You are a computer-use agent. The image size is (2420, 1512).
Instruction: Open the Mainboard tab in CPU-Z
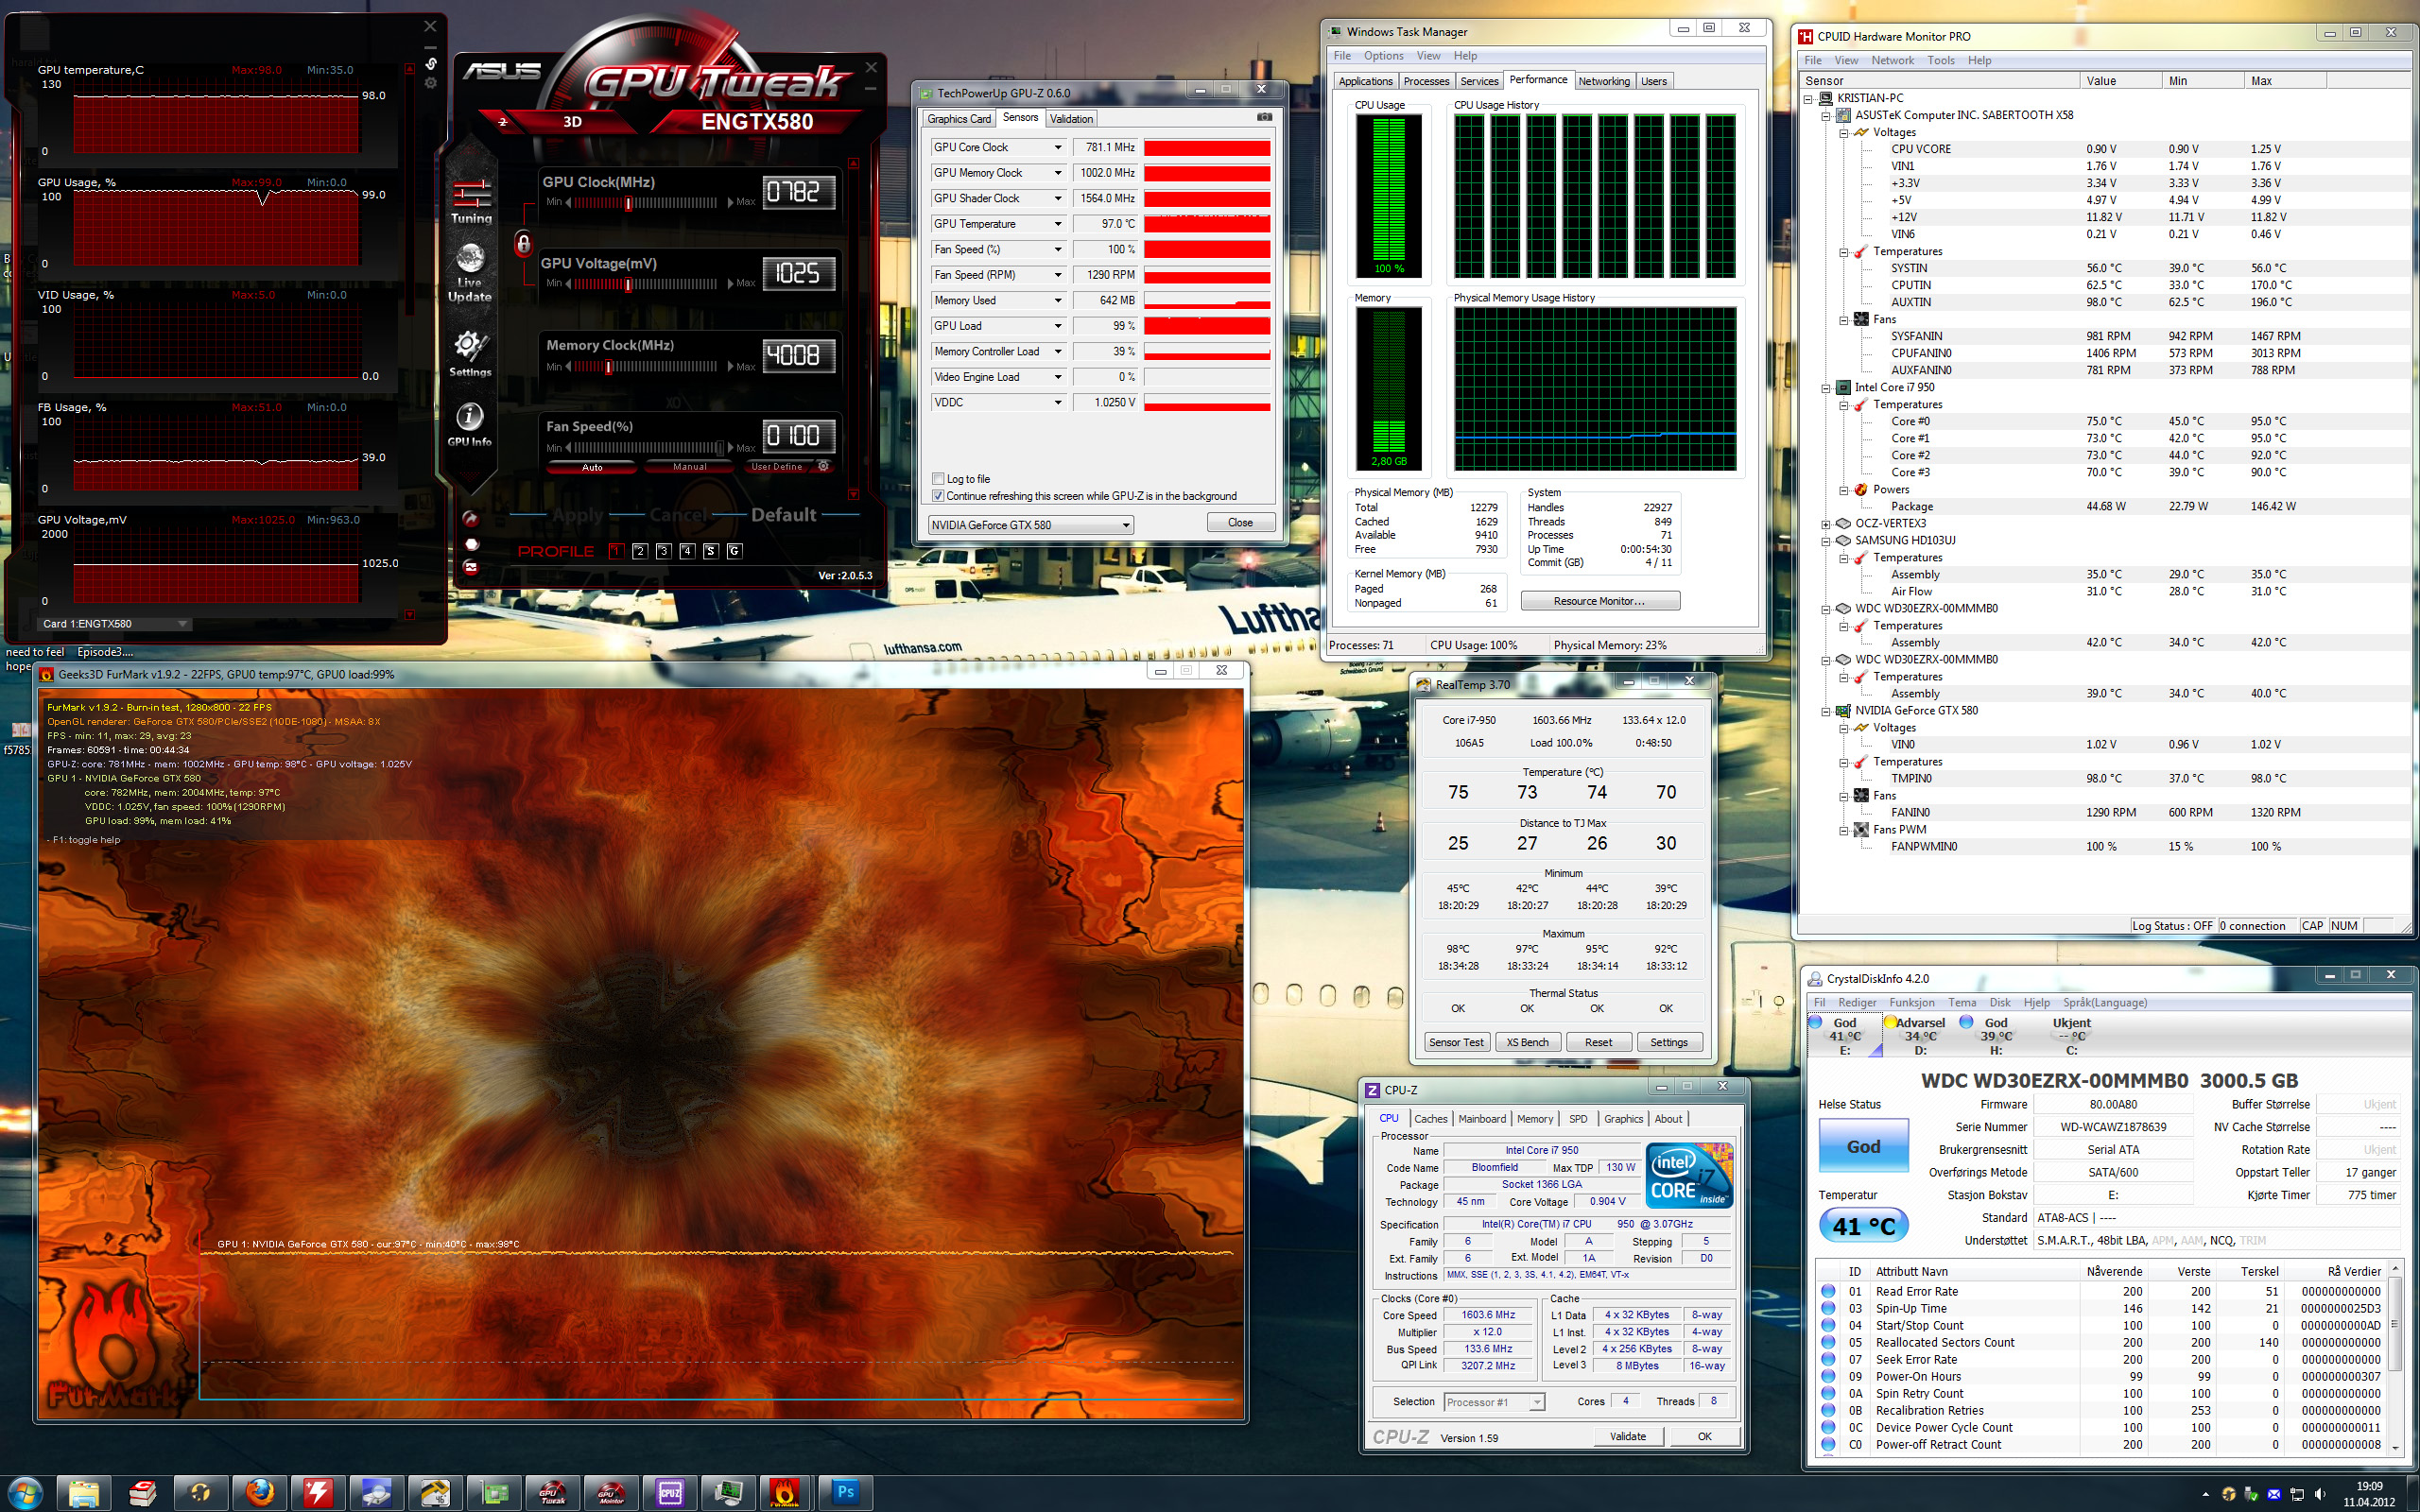click(1482, 1119)
